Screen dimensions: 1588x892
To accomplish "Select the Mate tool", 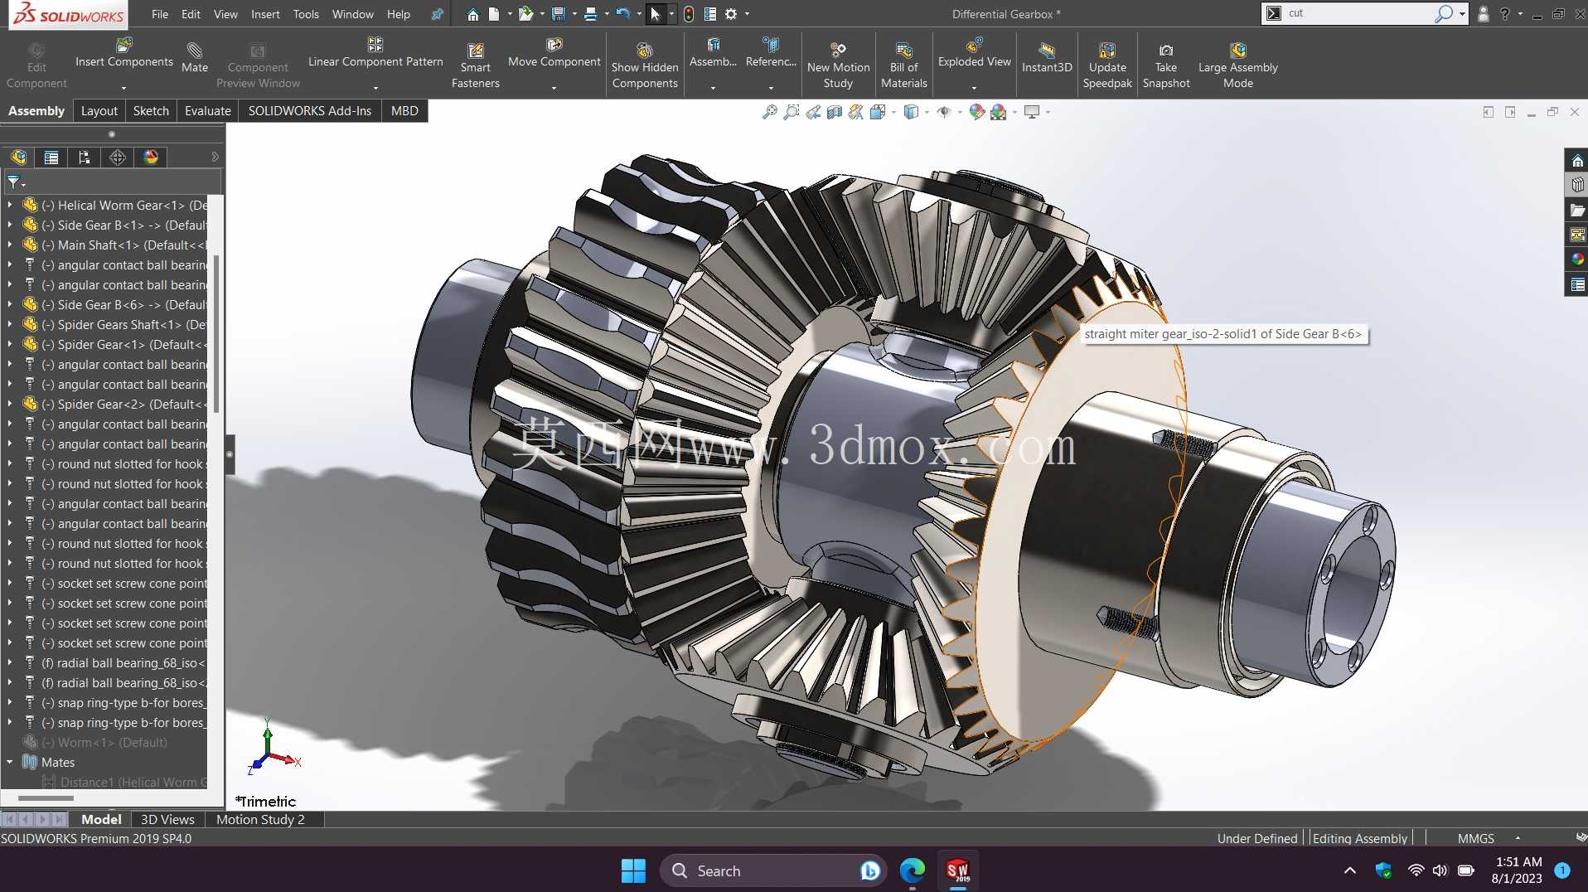I will [195, 58].
